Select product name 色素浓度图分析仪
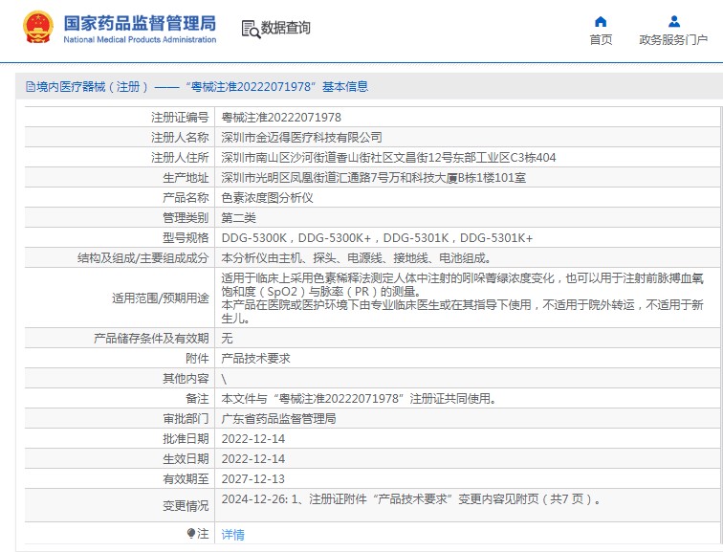The height and width of the screenshot is (552, 723). point(267,198)
